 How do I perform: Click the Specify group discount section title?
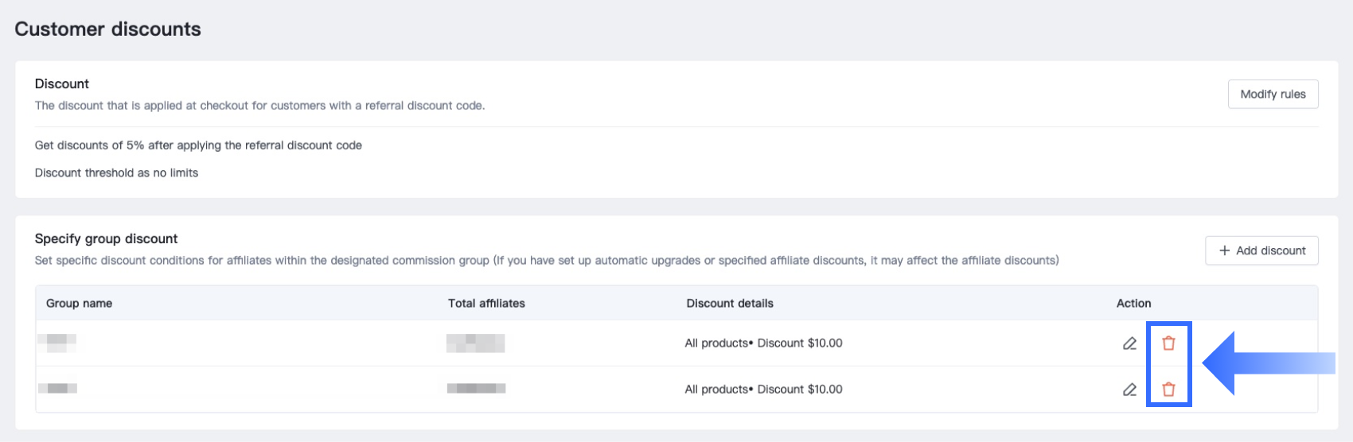point(106,238)
